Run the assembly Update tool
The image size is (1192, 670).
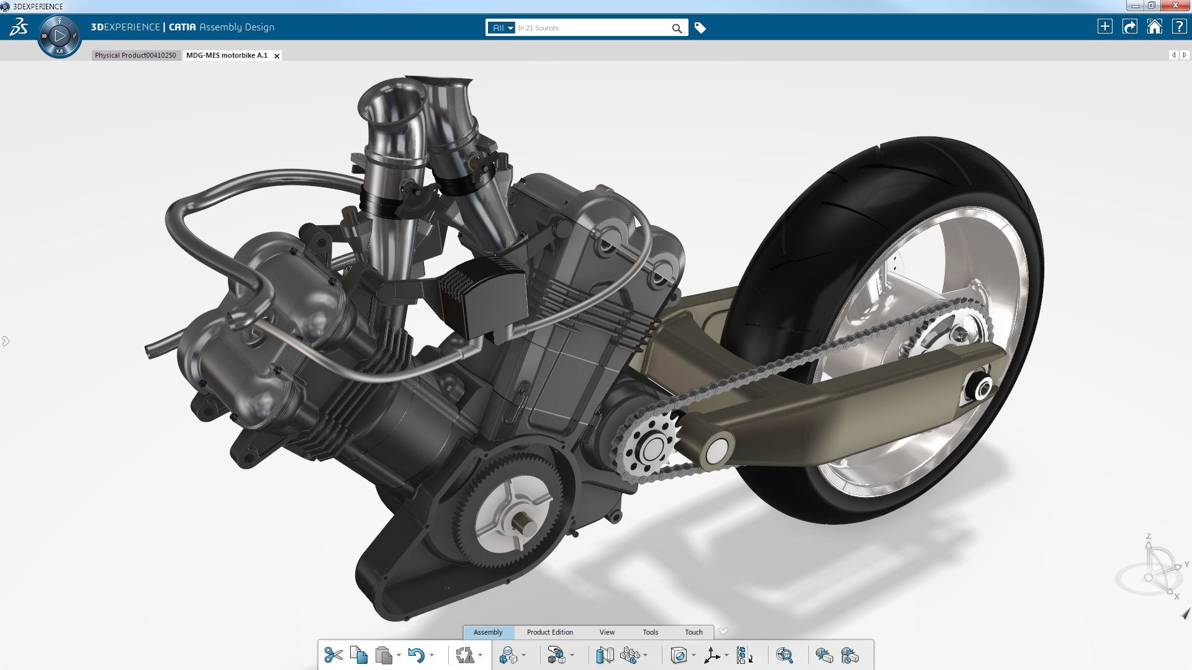[467, 655]
